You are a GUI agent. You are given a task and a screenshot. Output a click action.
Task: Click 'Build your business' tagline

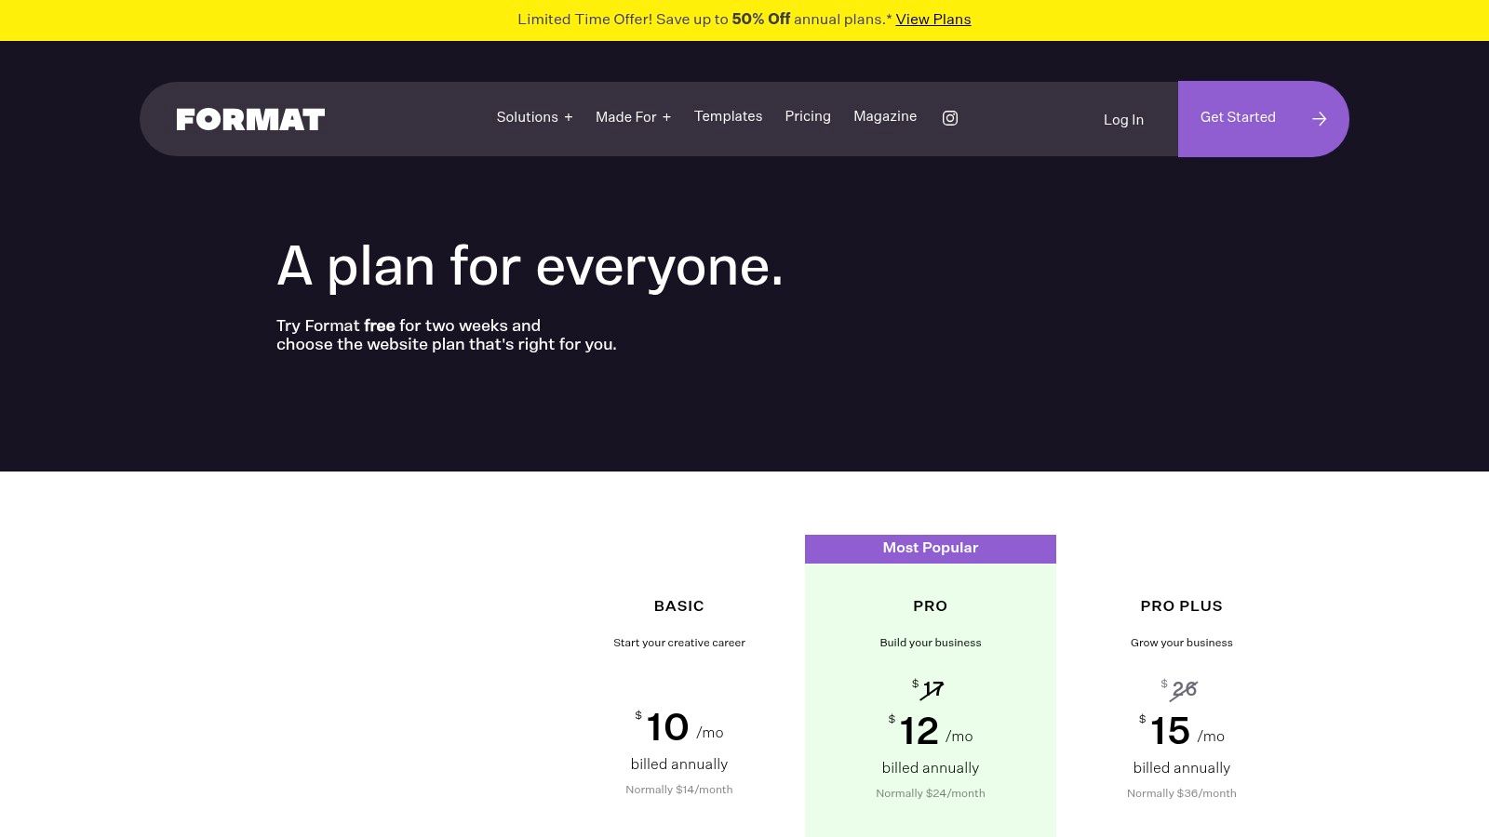click(931, 643)
